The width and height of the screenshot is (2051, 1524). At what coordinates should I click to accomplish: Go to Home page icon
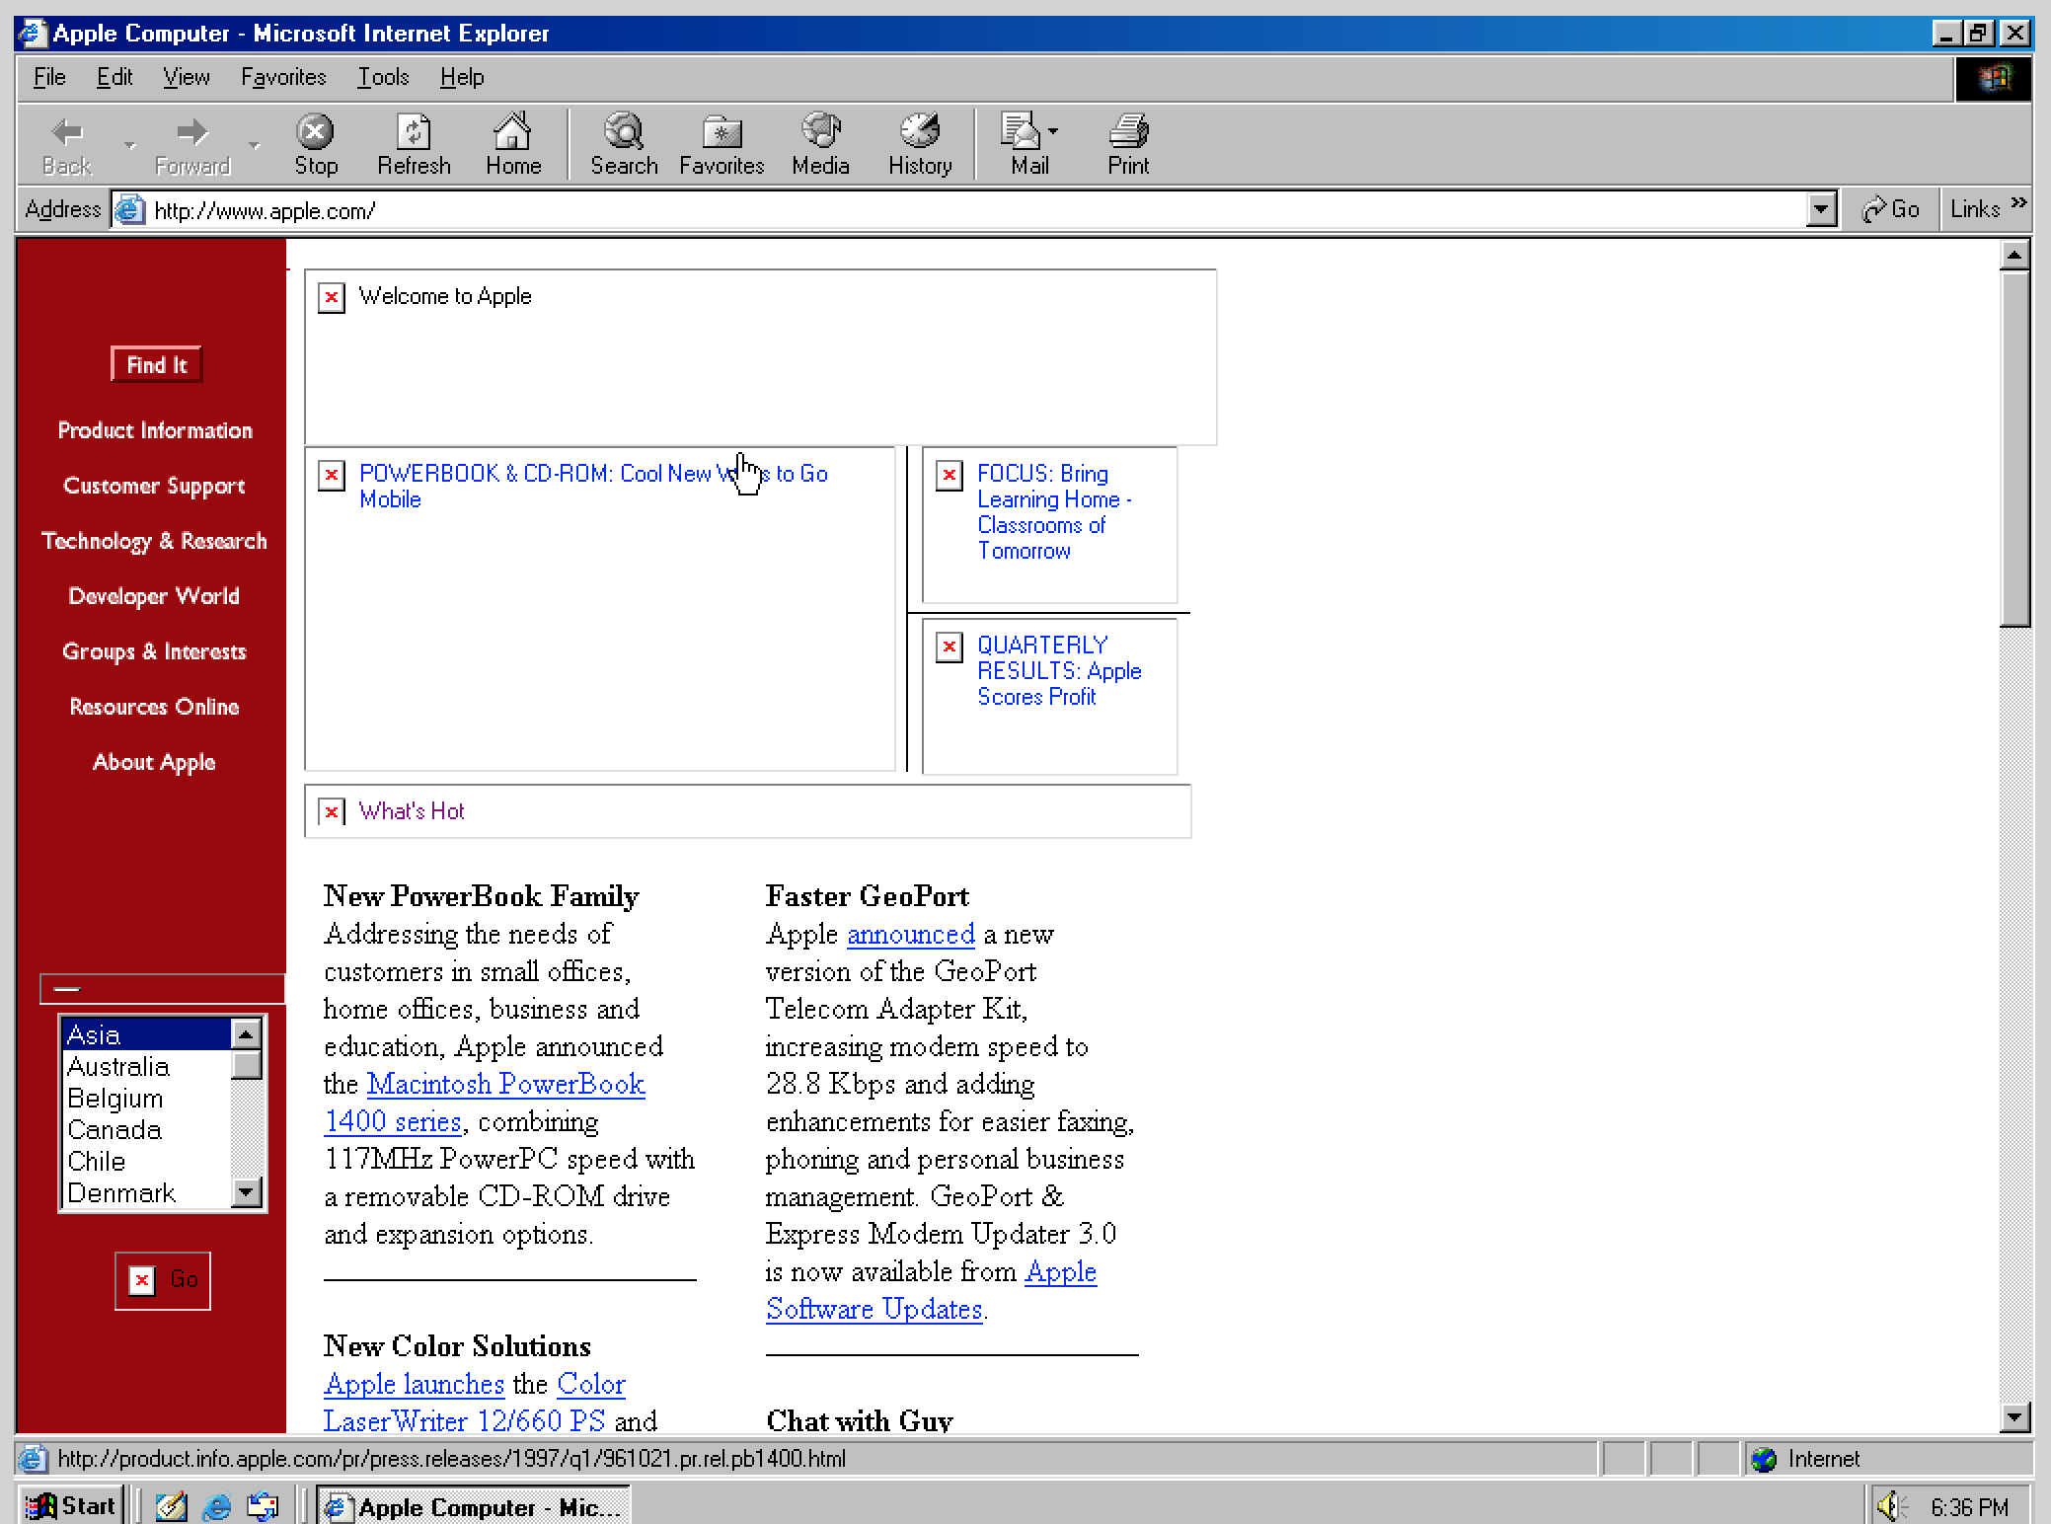[512, 131]
